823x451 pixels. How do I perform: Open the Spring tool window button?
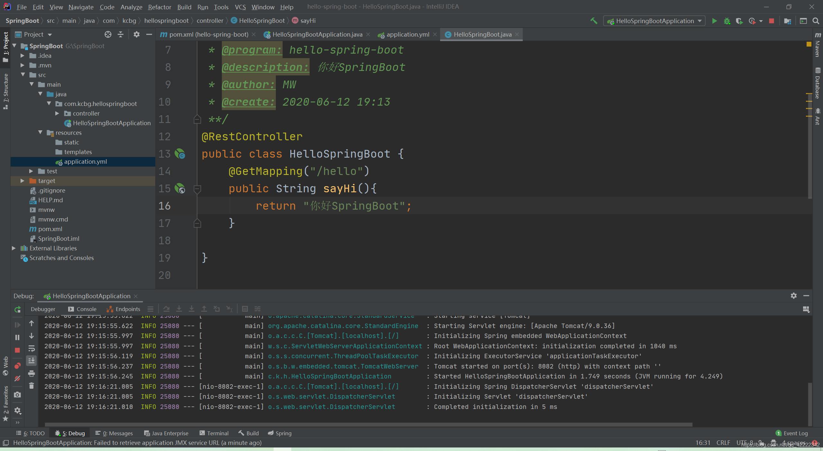pos(279,433)
